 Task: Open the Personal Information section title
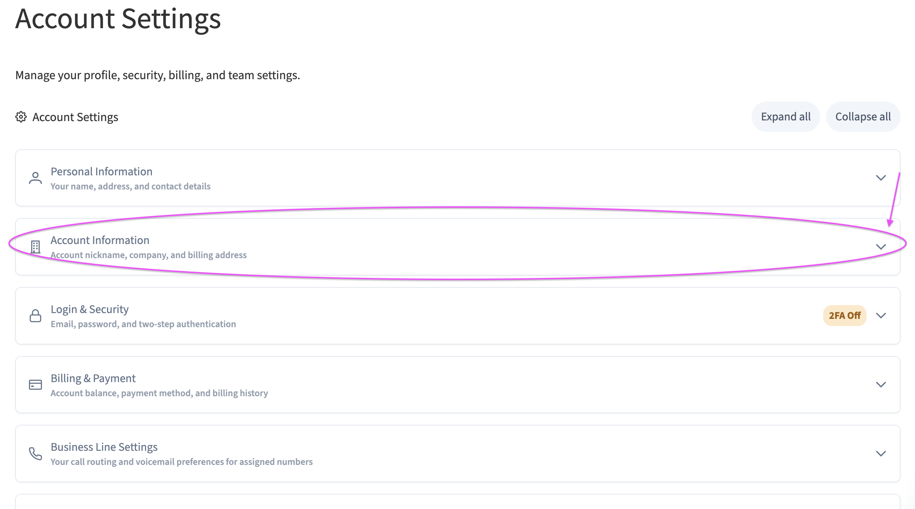coord(102,171)
